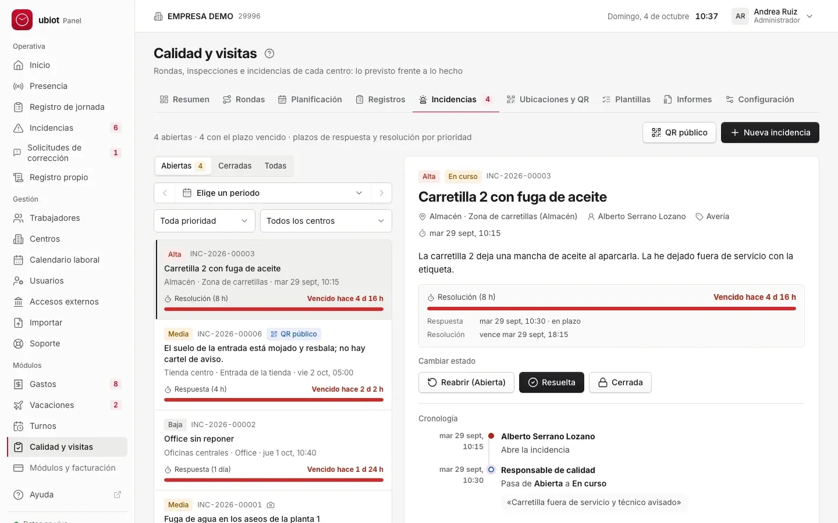Open Solicitudes de corrección
838x523 pixels.
pyautogui.click(x=67, y=153)
